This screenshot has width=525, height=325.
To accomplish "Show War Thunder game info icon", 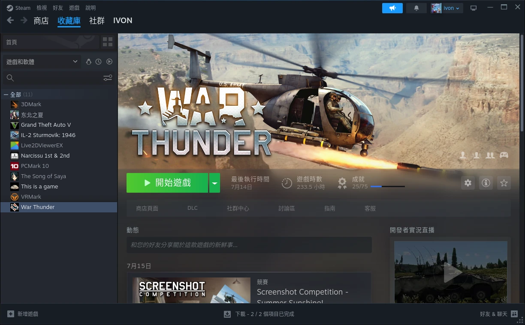I will click(486, 183).
